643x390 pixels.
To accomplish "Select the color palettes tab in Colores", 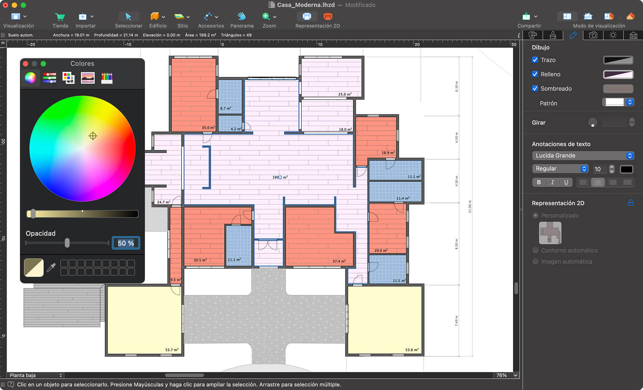I will (69, 78).
